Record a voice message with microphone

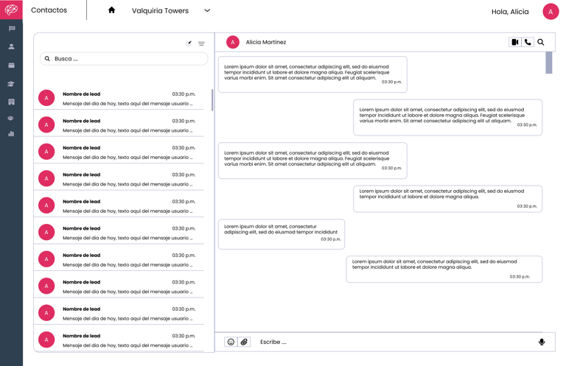(x=542, y=342)
